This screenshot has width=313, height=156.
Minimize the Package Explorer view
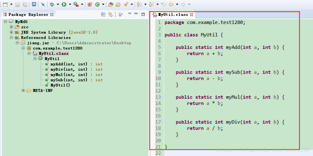[x=136, y=14]
